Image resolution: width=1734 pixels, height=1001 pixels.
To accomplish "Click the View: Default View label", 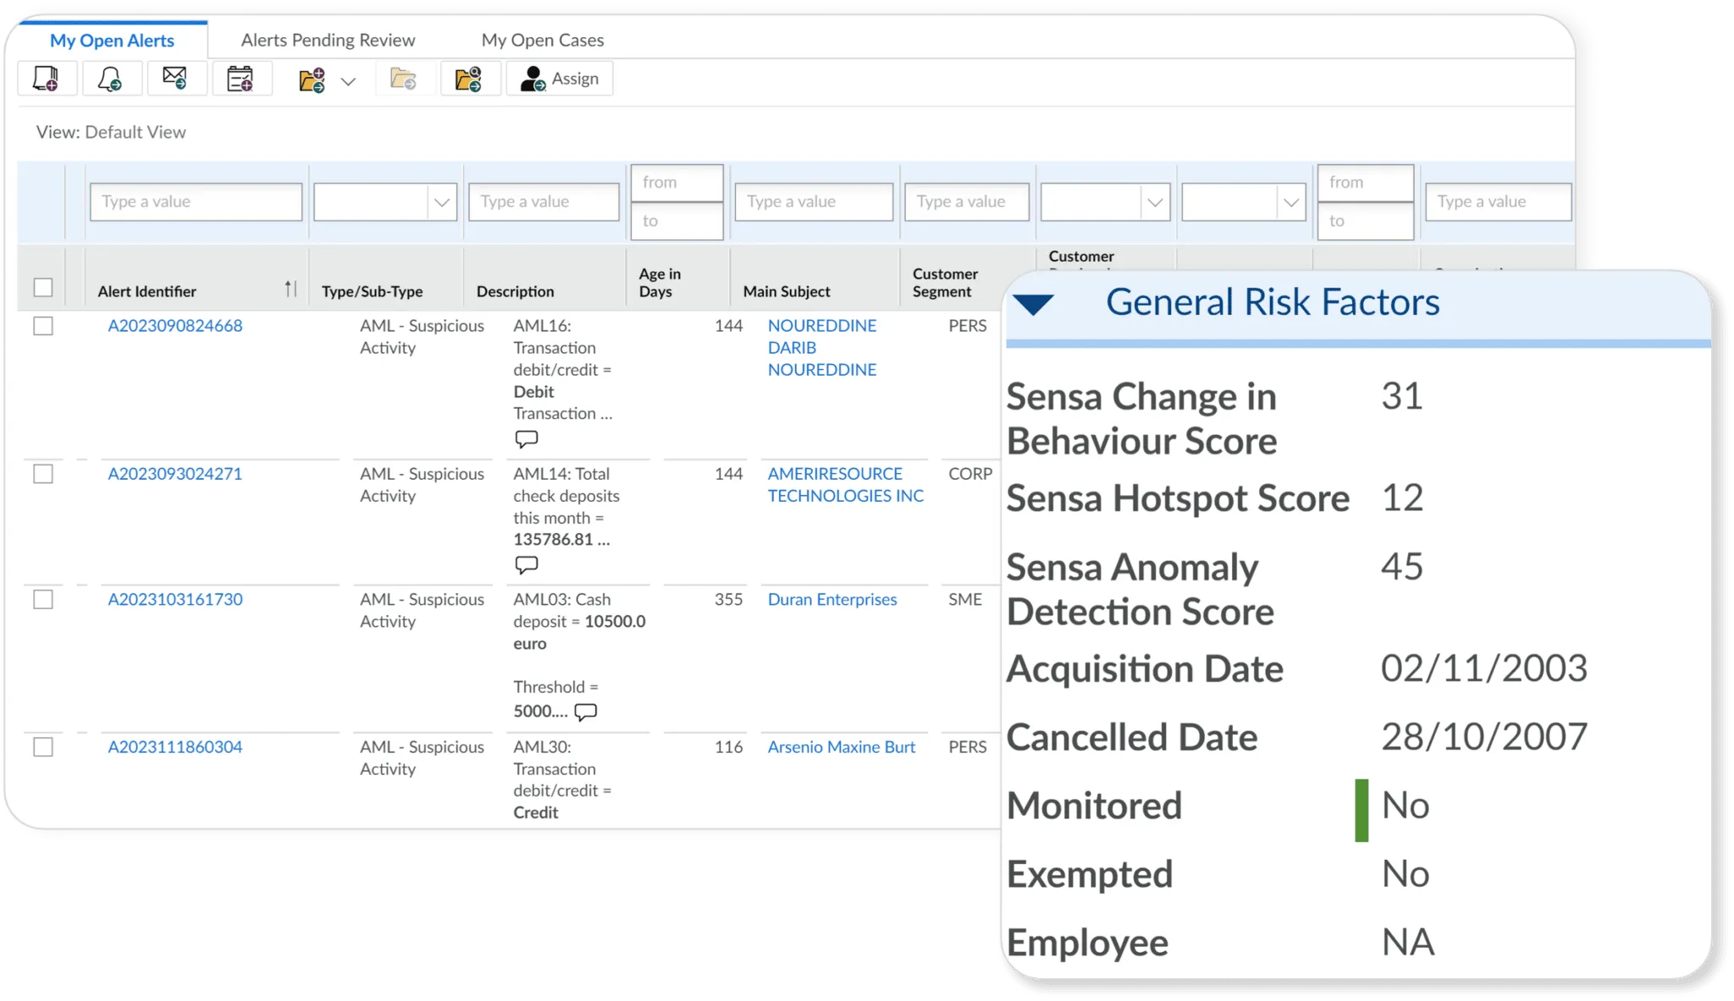I will [x=111, y=132].
